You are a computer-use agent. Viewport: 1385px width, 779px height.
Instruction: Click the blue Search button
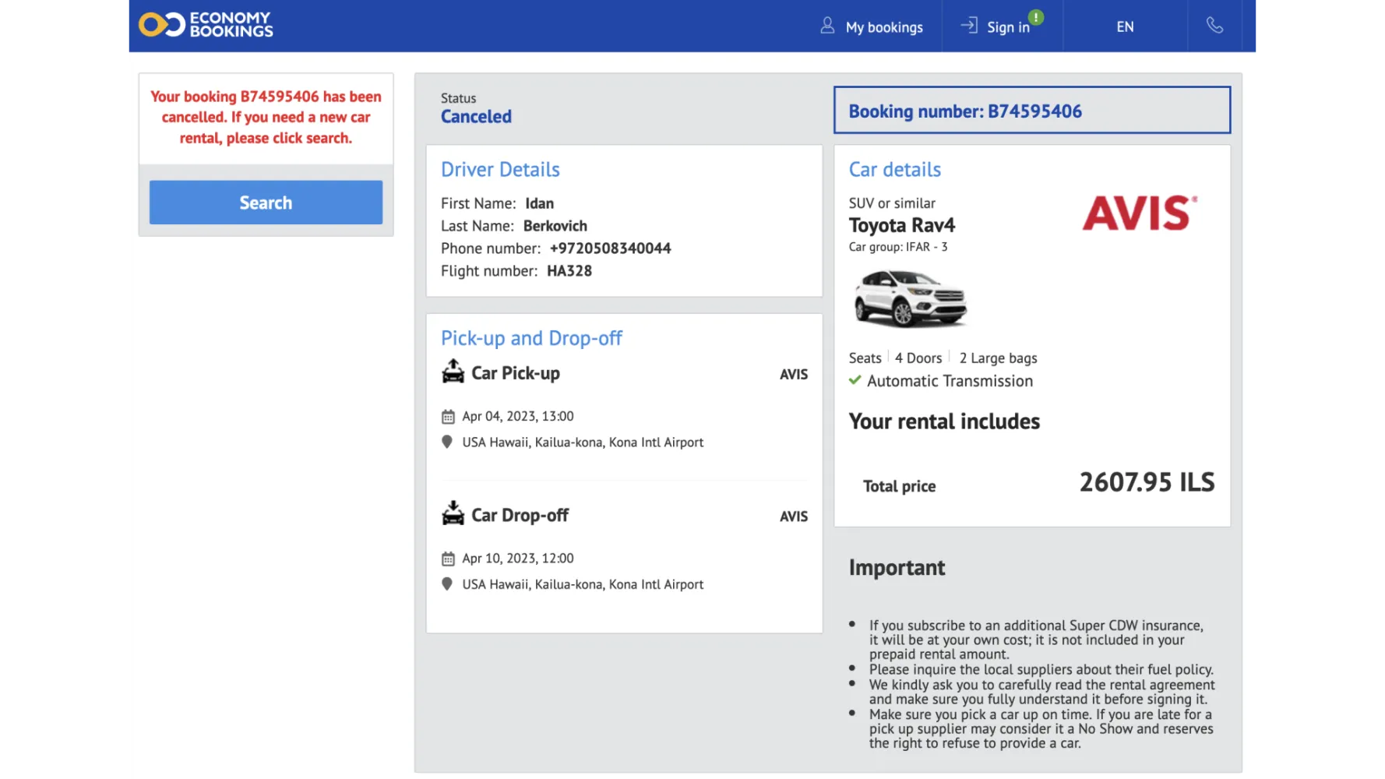click(x=266, y=203)
